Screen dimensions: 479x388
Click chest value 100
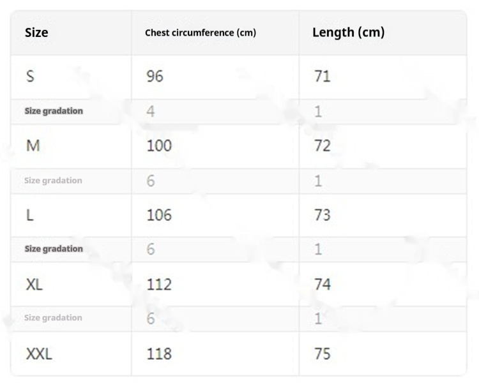pyautogui.click(x=159, y=145)
